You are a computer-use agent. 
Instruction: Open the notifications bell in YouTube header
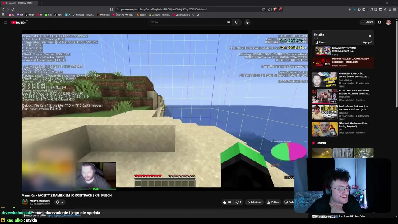click(379, 22)
